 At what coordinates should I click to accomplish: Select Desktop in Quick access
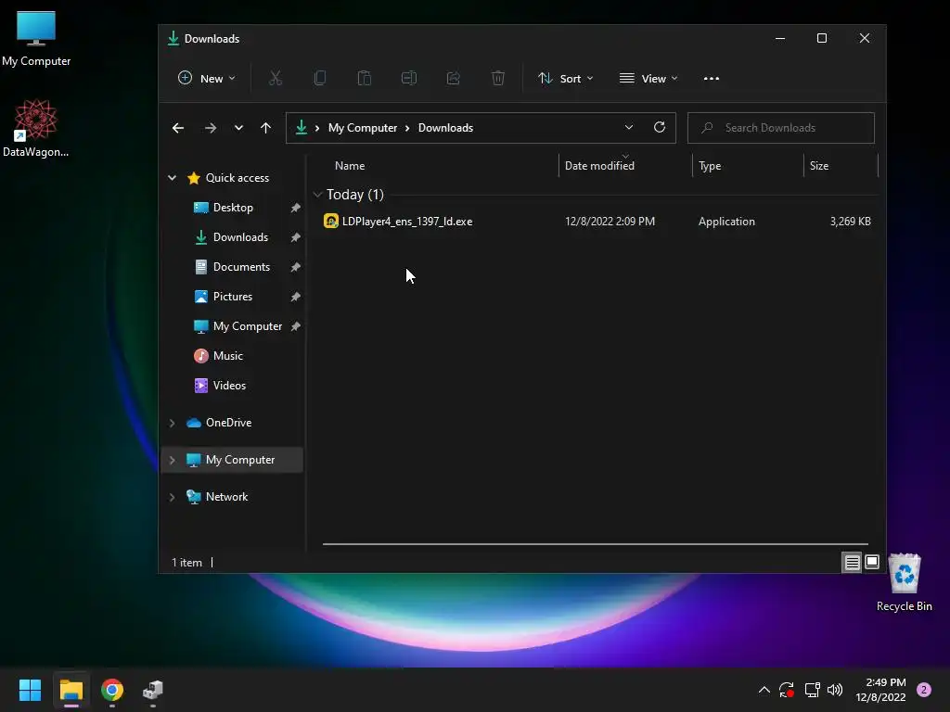pyautogui.click(x=233, y=208)
